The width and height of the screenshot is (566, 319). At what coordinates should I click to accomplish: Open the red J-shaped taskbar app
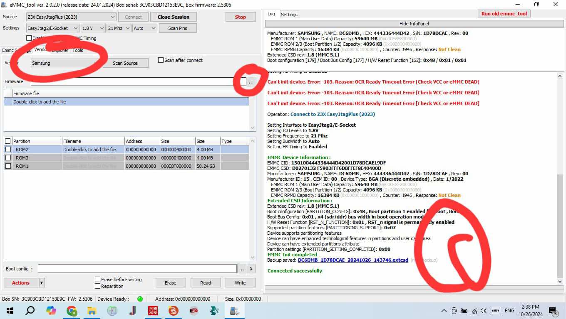(133, 311)
